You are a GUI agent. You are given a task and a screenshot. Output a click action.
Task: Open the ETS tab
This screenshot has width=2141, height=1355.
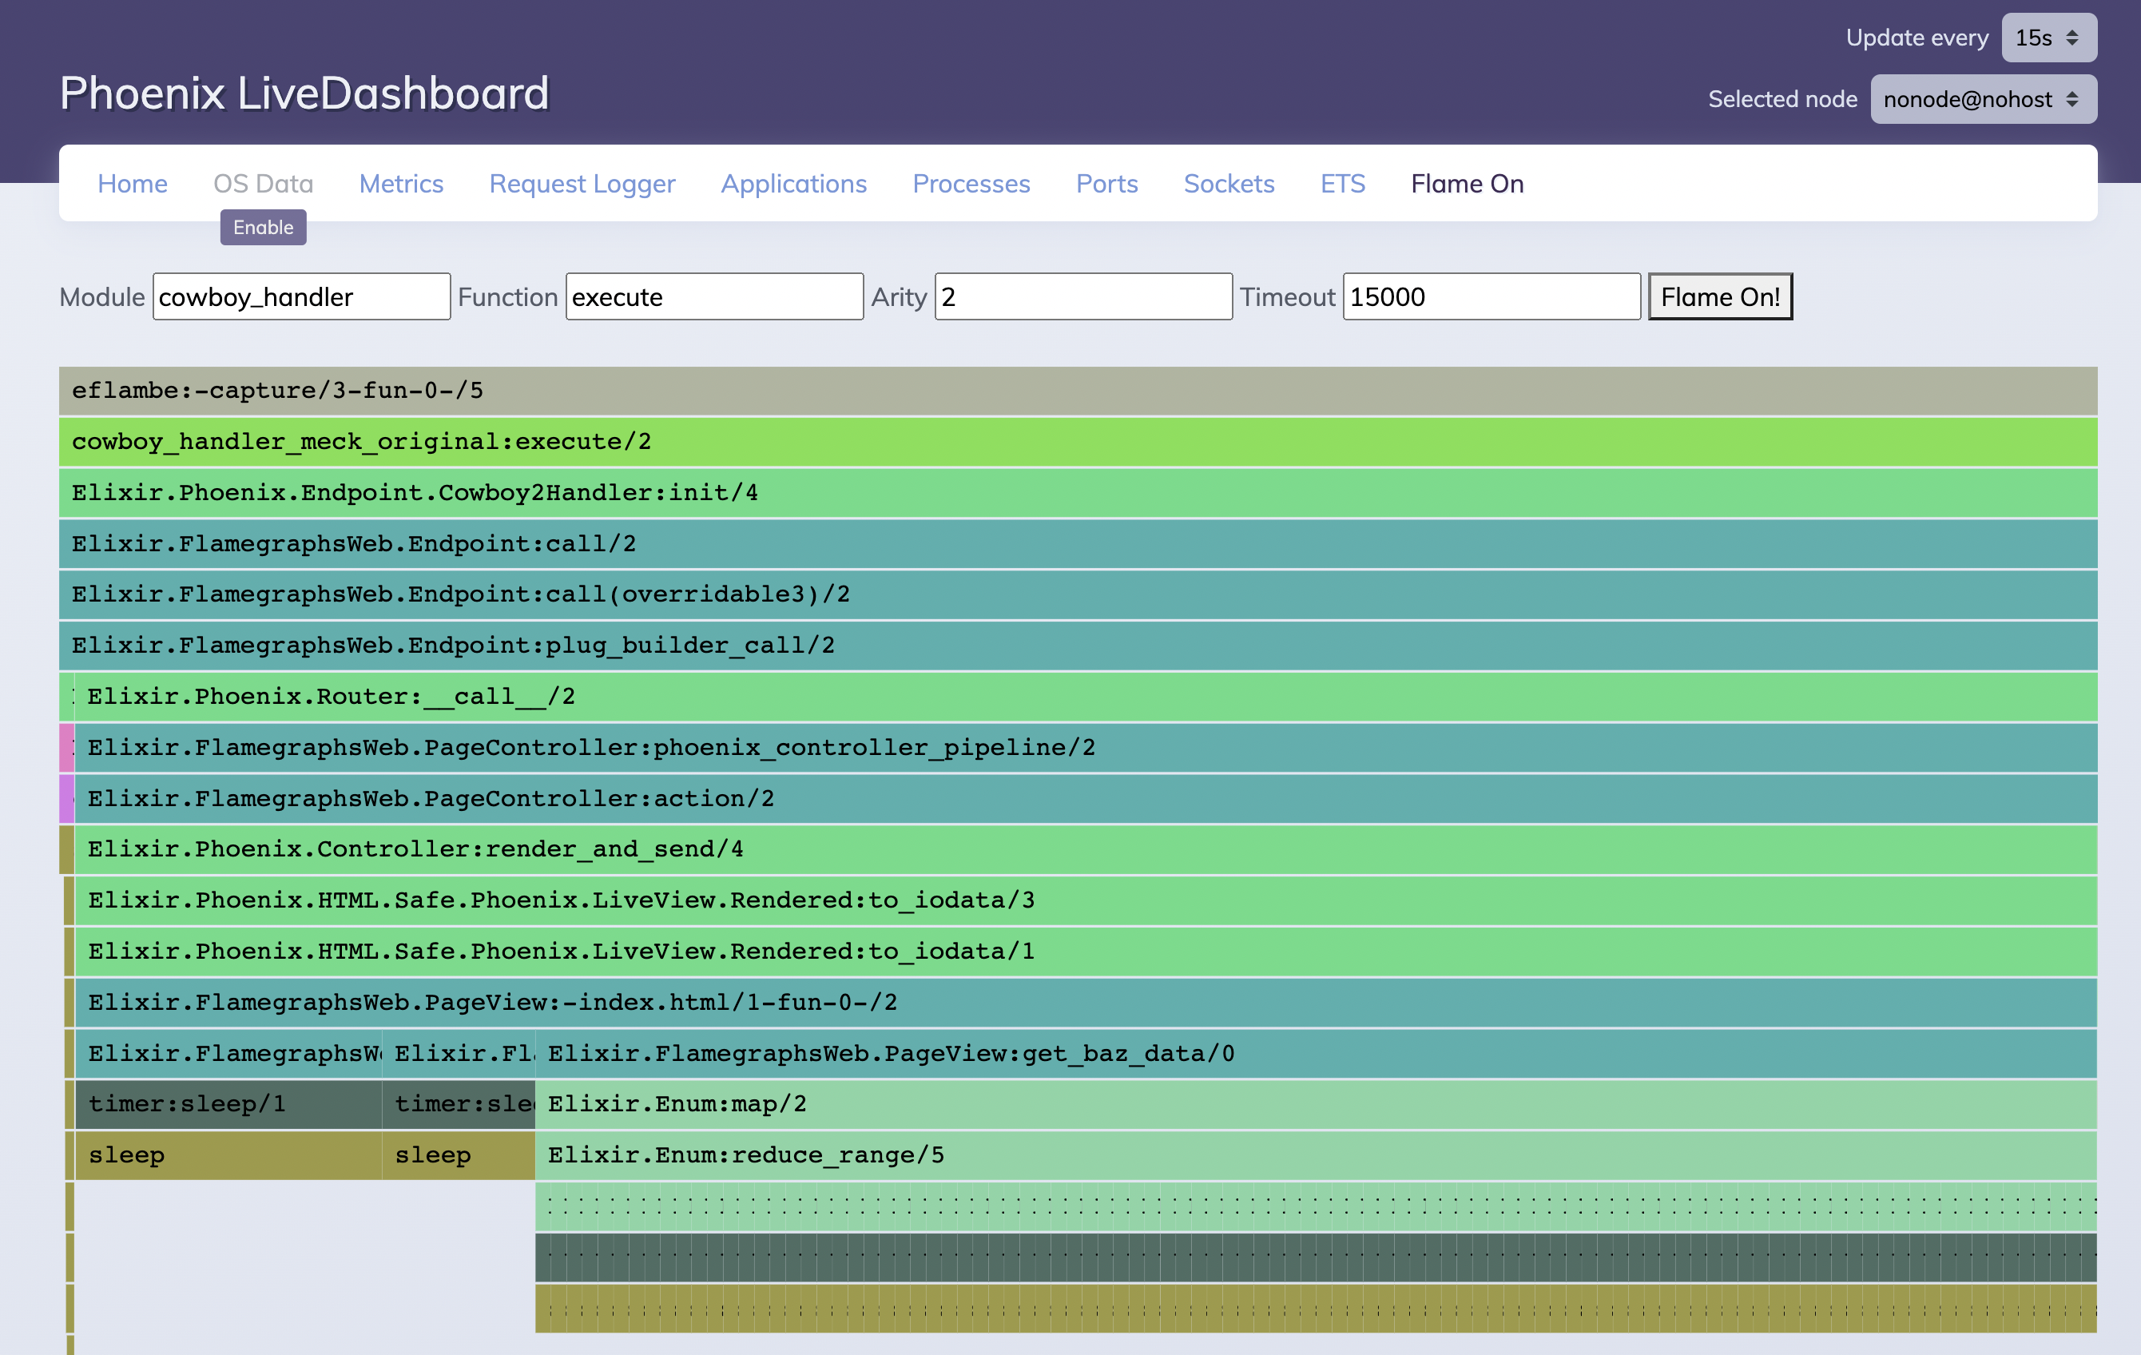(x=1343, y=183)
